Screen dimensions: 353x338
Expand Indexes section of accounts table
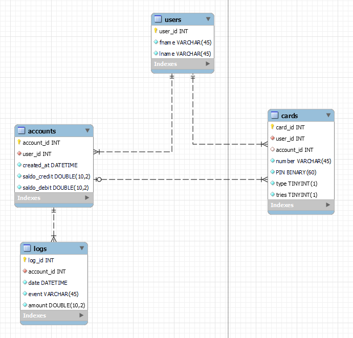[87, 198]
